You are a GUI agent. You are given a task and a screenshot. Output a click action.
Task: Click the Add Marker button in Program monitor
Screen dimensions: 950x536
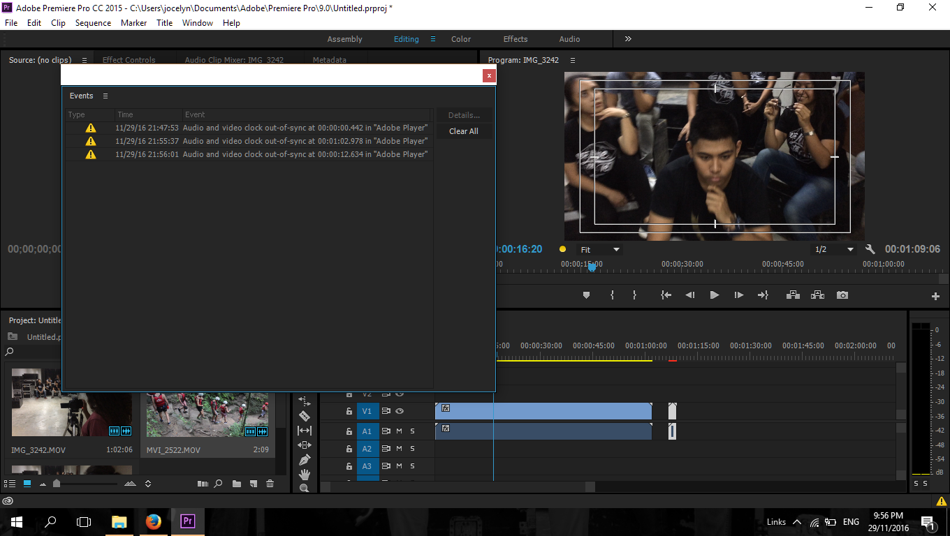coord(586,295)
